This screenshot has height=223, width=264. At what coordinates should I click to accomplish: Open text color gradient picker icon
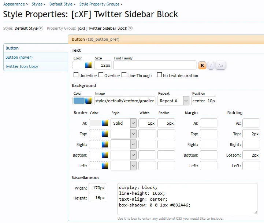click(x=88, y=65)
